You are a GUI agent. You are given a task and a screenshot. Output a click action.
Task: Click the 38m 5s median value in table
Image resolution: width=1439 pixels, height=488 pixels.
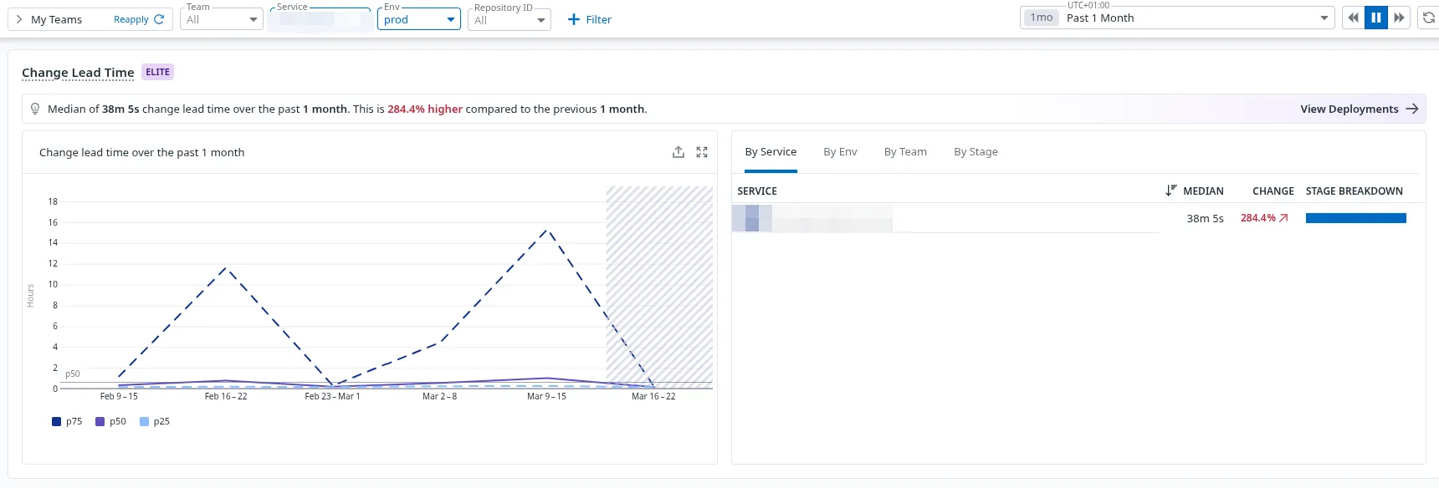coord(1205,218)
